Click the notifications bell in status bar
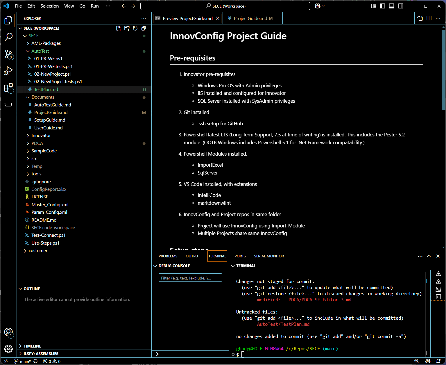Viewport: 446px width, 365px height. 438,361
